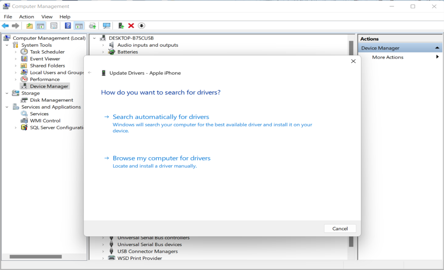Expand the More Actions submenu arrow

[438, 57]
